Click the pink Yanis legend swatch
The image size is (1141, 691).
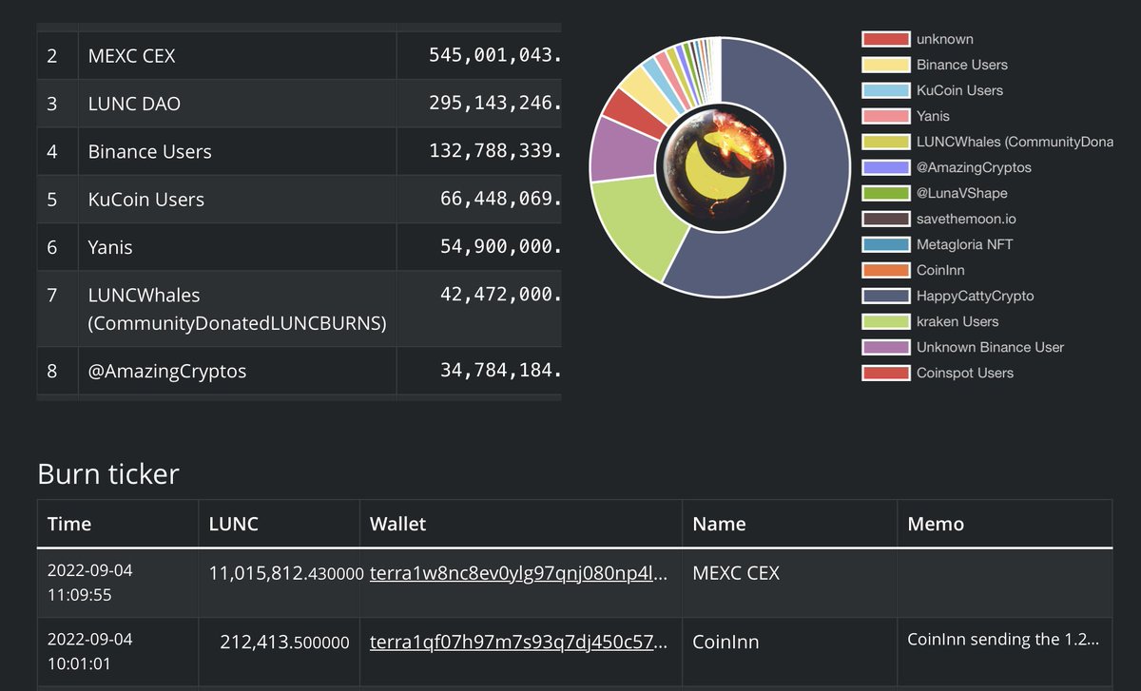click(x=884, y=116)
